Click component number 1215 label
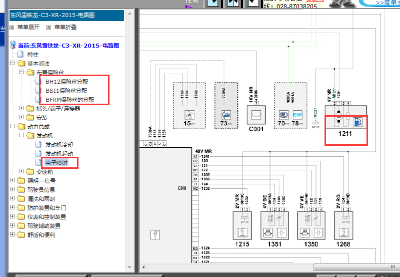Image resolution: width=400 pixels, height=277 pixels. tap(242, 244)
